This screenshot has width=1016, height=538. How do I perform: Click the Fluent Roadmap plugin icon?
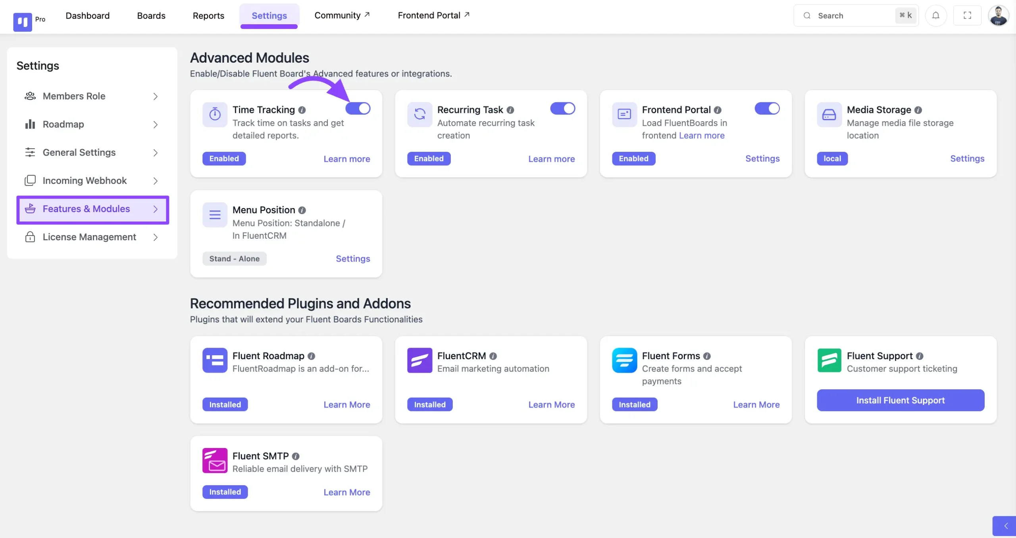(215, 360)
